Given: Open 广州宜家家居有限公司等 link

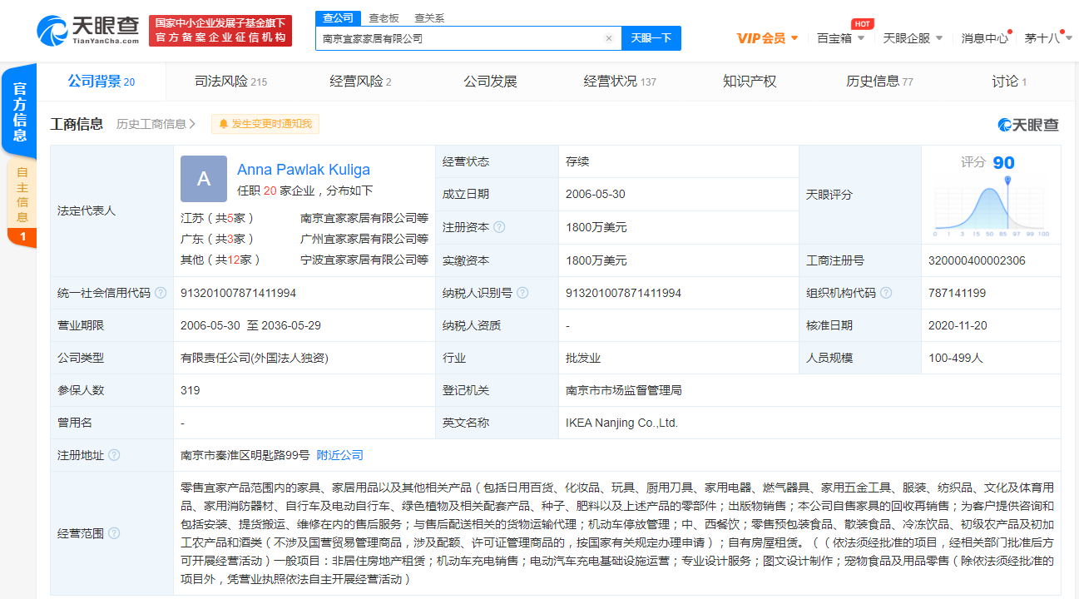Looking at the screenshot, I should coord(364,239).
